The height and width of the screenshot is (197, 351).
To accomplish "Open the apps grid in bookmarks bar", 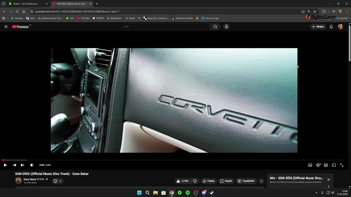I will pos(4,18).
